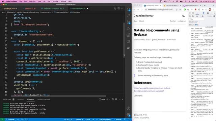Click the share icon in the address bar
Image resolution: width=216 pixels, height=121 pixels.
(177, 9)
